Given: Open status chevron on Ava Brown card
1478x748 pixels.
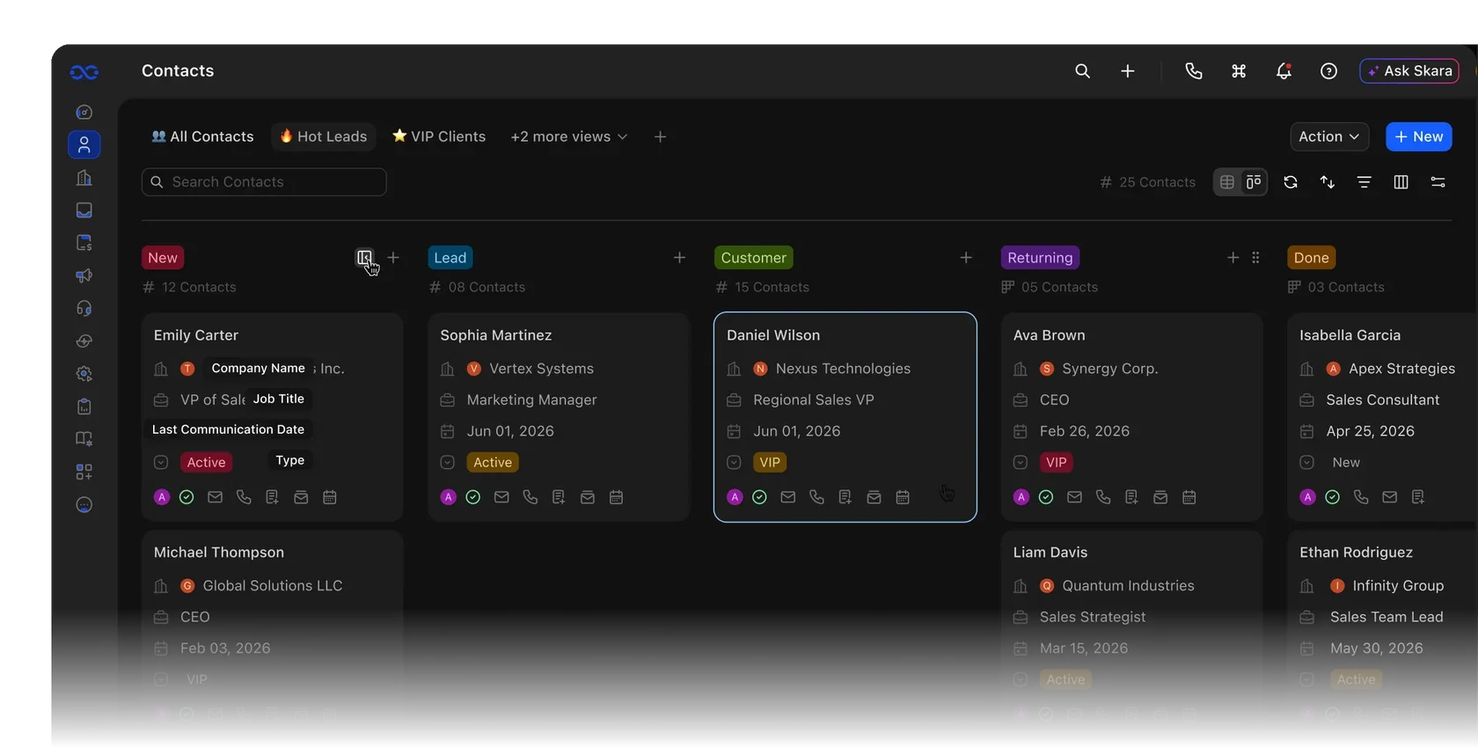Looking at the screenshot, I should pos(1021,462).
